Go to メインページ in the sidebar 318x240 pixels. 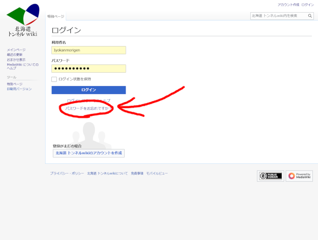click(x=16, y=50)
